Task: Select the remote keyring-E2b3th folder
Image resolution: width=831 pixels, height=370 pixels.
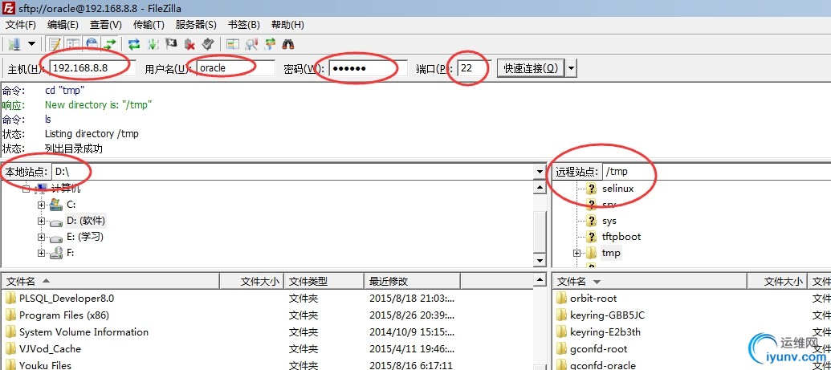Action: click(x=605, y=332)
